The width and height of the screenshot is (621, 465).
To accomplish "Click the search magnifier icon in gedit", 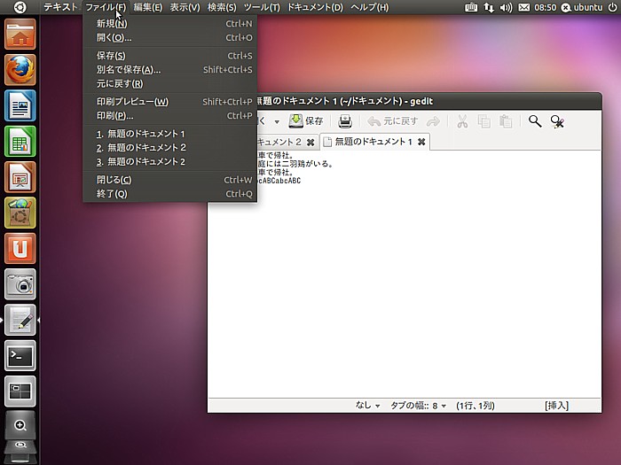I will 535,121.
